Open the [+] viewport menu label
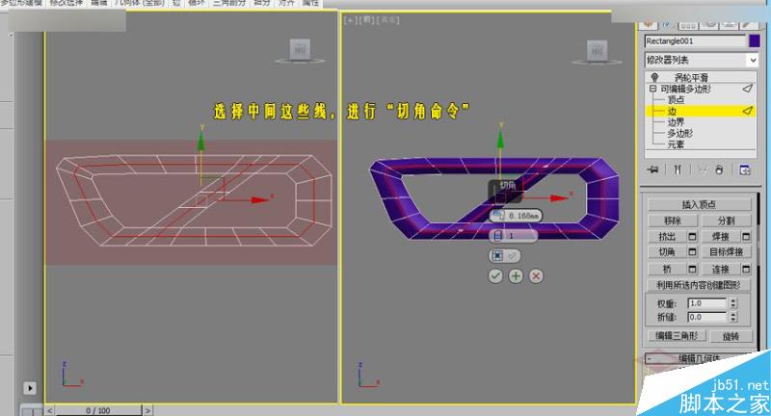This screenshot has width=771, height=416. (x=350, y=20)
